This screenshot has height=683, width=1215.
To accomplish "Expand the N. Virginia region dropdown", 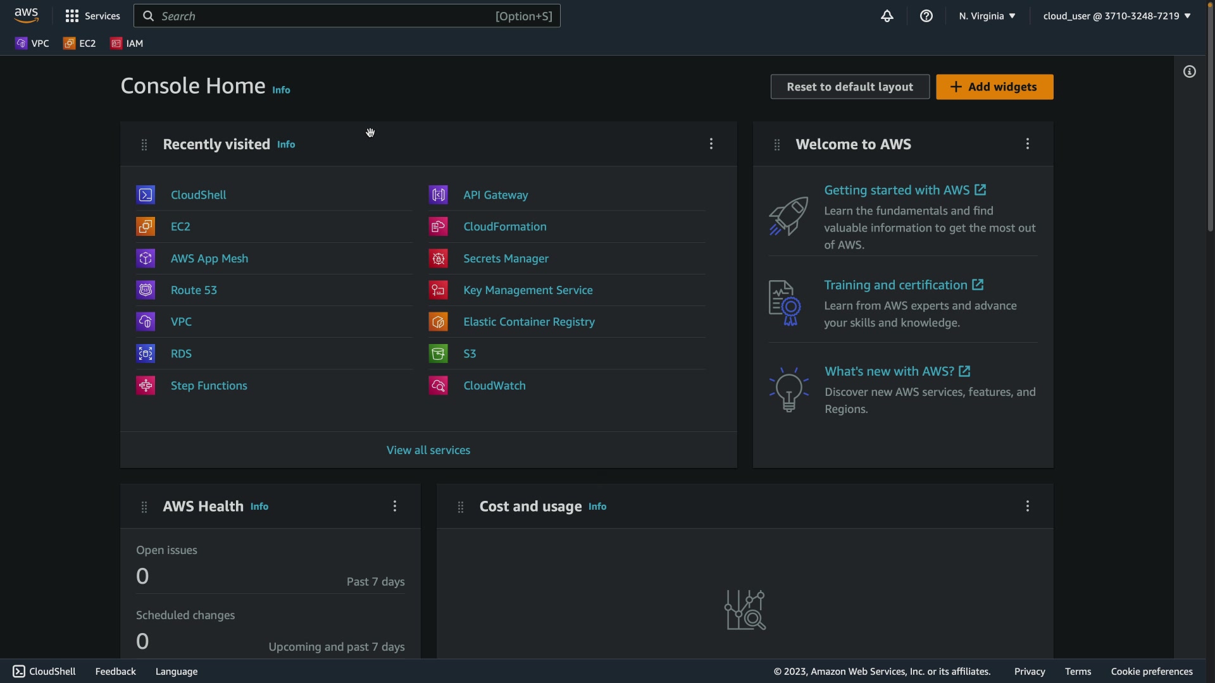I will coord(987,16).
